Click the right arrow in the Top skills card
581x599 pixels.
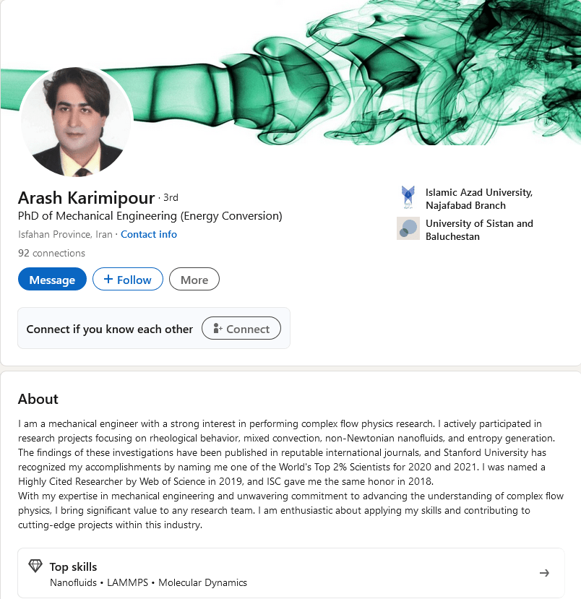[x=544, y=573]
